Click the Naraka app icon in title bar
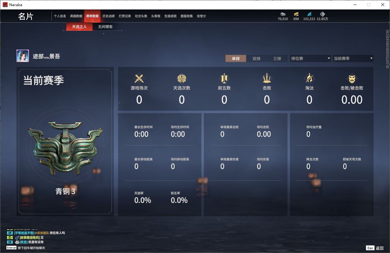Viewport: 390px width, 253px height. click(5, 5)
